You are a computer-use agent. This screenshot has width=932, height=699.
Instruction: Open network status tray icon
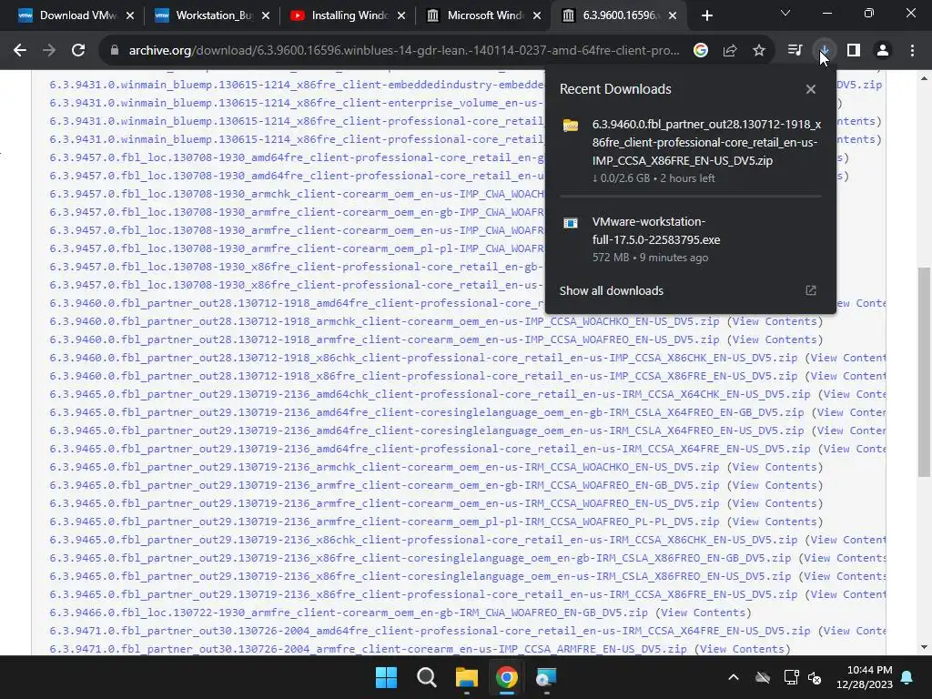[791, 677]
